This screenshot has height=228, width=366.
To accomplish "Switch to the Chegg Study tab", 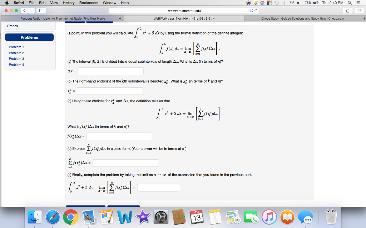I will pos(302,19).
